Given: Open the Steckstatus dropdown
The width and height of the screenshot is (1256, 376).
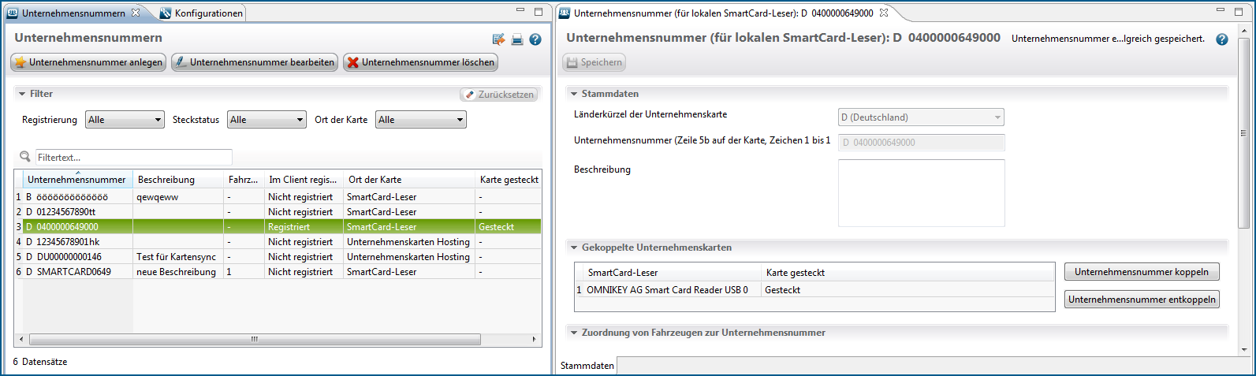Looking at the screenshot, I should click(x=266, y=120).
